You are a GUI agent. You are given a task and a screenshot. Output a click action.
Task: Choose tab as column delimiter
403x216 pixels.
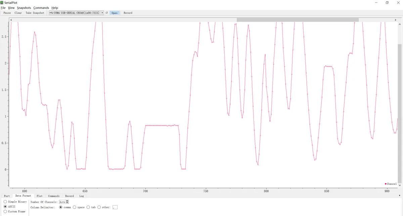pyautogui.click(x=91, y=207)
